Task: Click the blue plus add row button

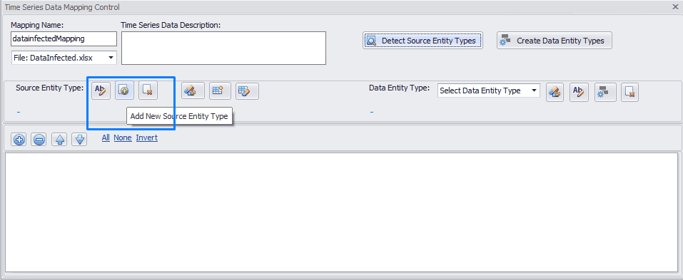Action: click(x=19, y=140)
